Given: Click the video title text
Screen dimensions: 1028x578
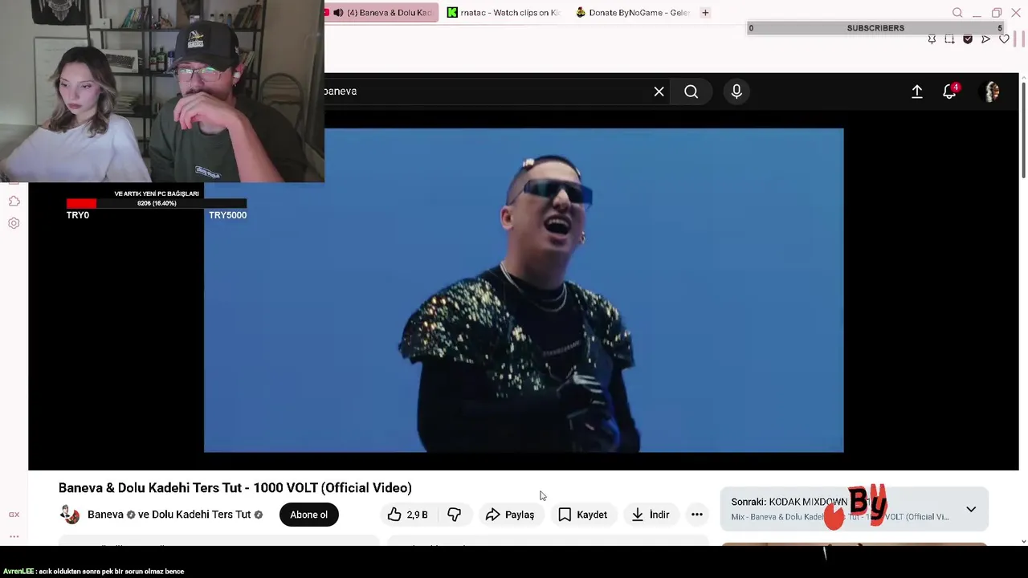Looking at the screenshot, I should 235,488.
